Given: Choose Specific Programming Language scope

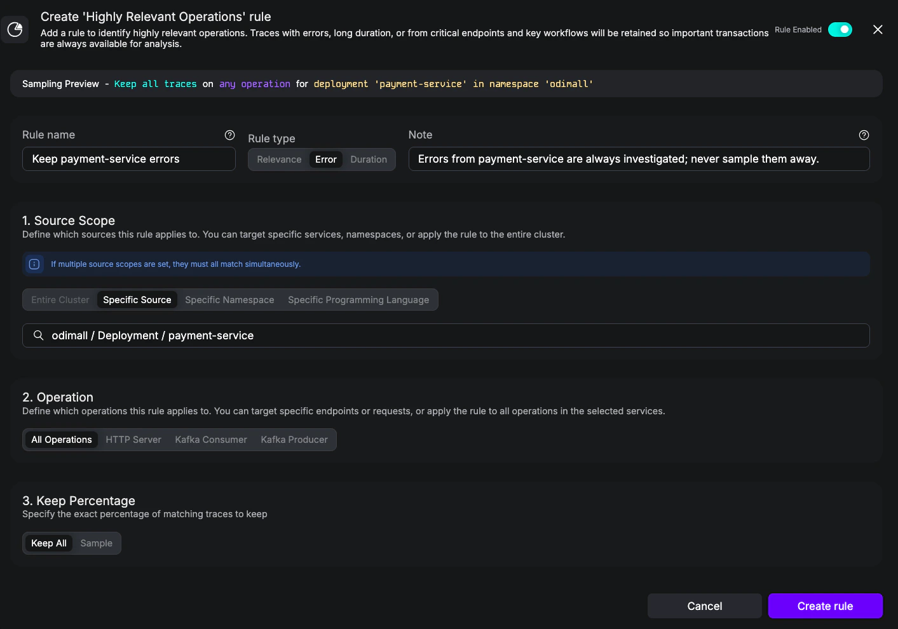Looking at the screenshot, I should point(358,300).
